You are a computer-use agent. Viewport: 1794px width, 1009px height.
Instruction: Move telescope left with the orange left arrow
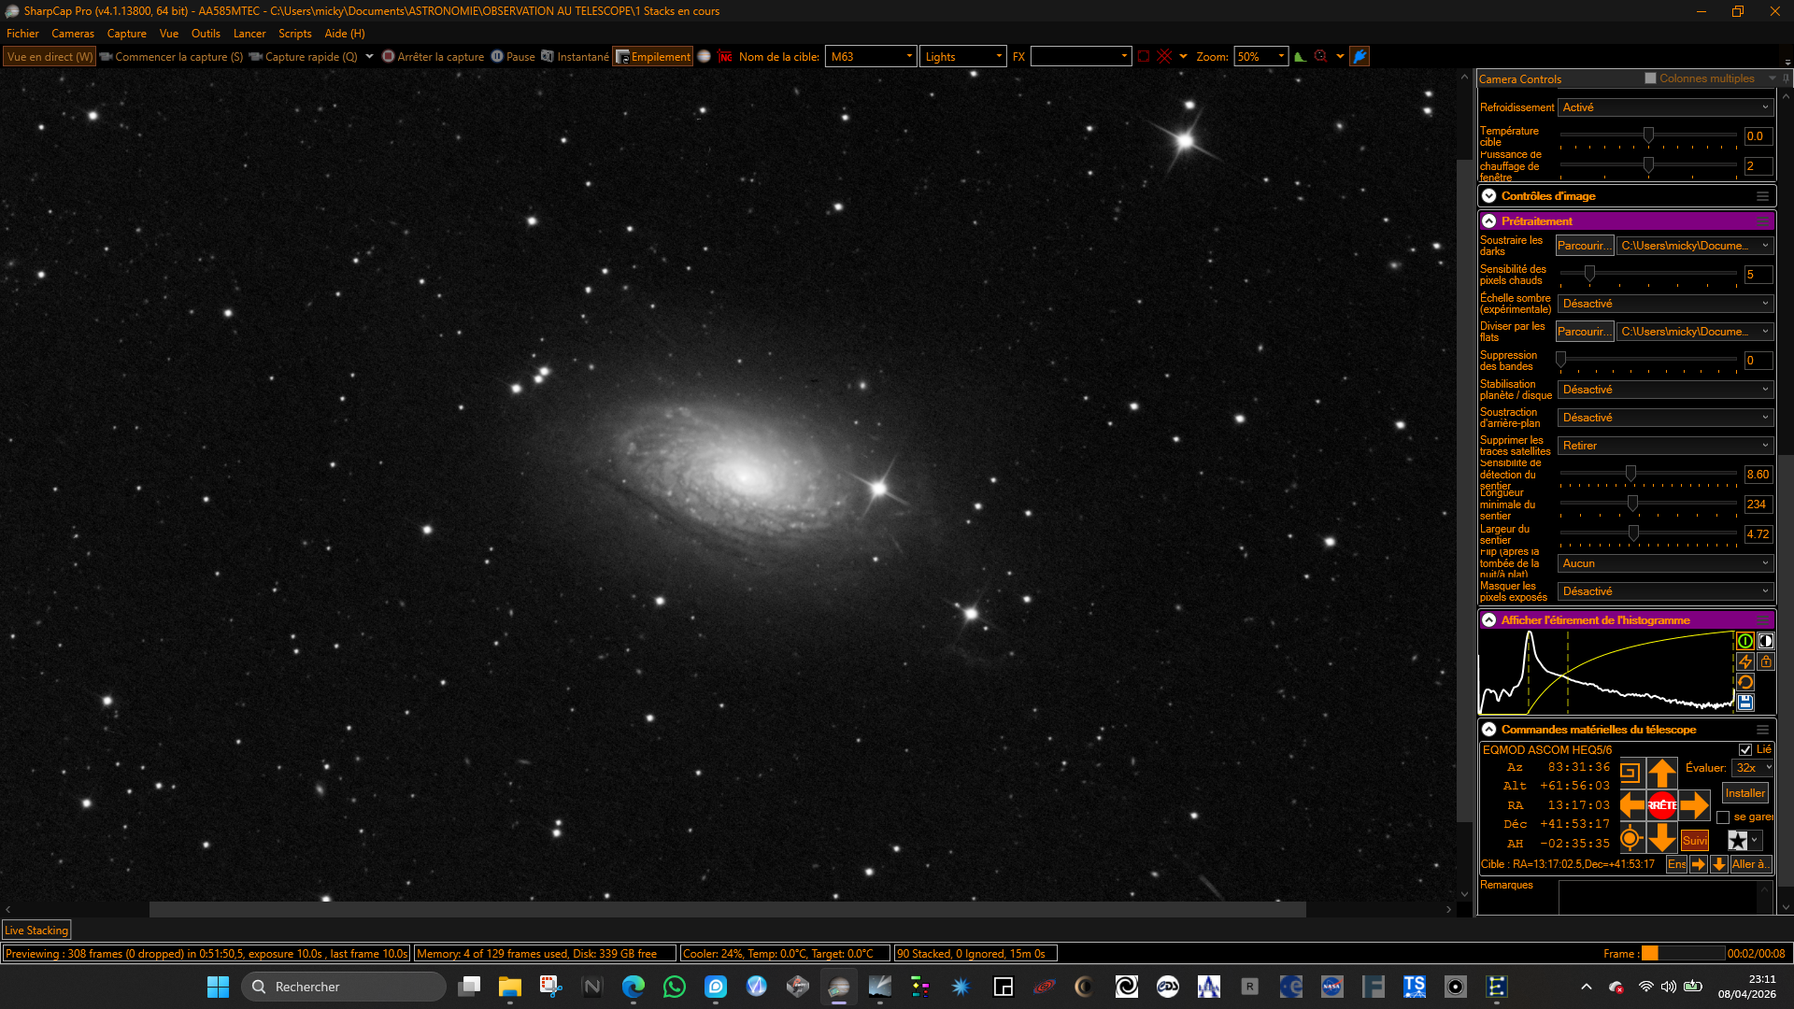[1632, 805]
